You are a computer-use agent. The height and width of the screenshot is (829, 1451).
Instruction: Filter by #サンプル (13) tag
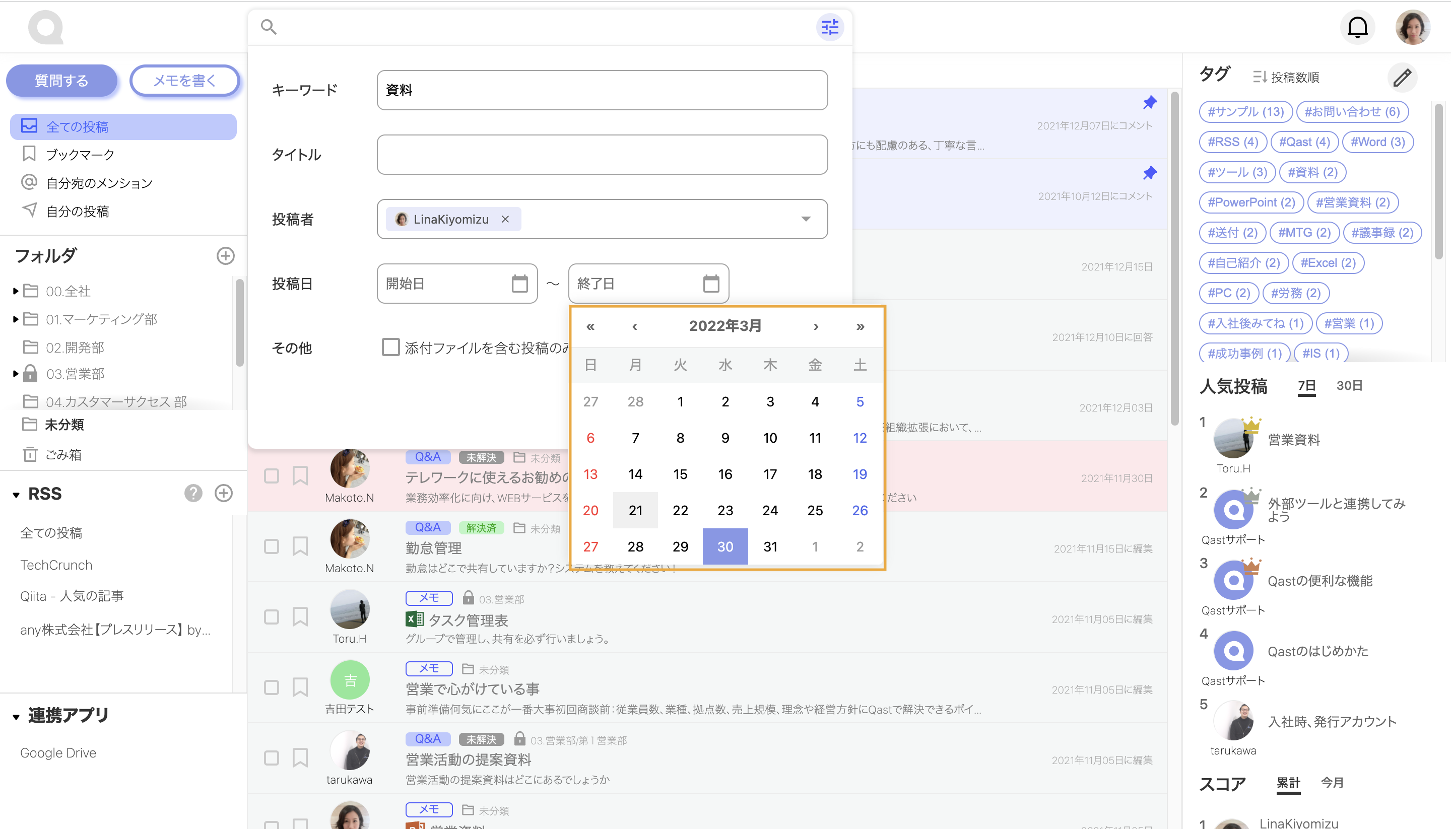(x=1245, y=112)
